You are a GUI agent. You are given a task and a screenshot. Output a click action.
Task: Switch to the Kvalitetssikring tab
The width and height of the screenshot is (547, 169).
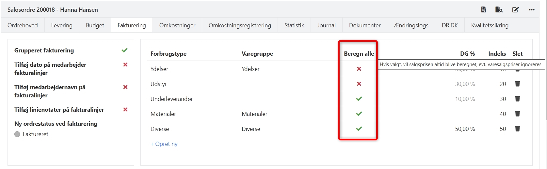click(490, 25)
